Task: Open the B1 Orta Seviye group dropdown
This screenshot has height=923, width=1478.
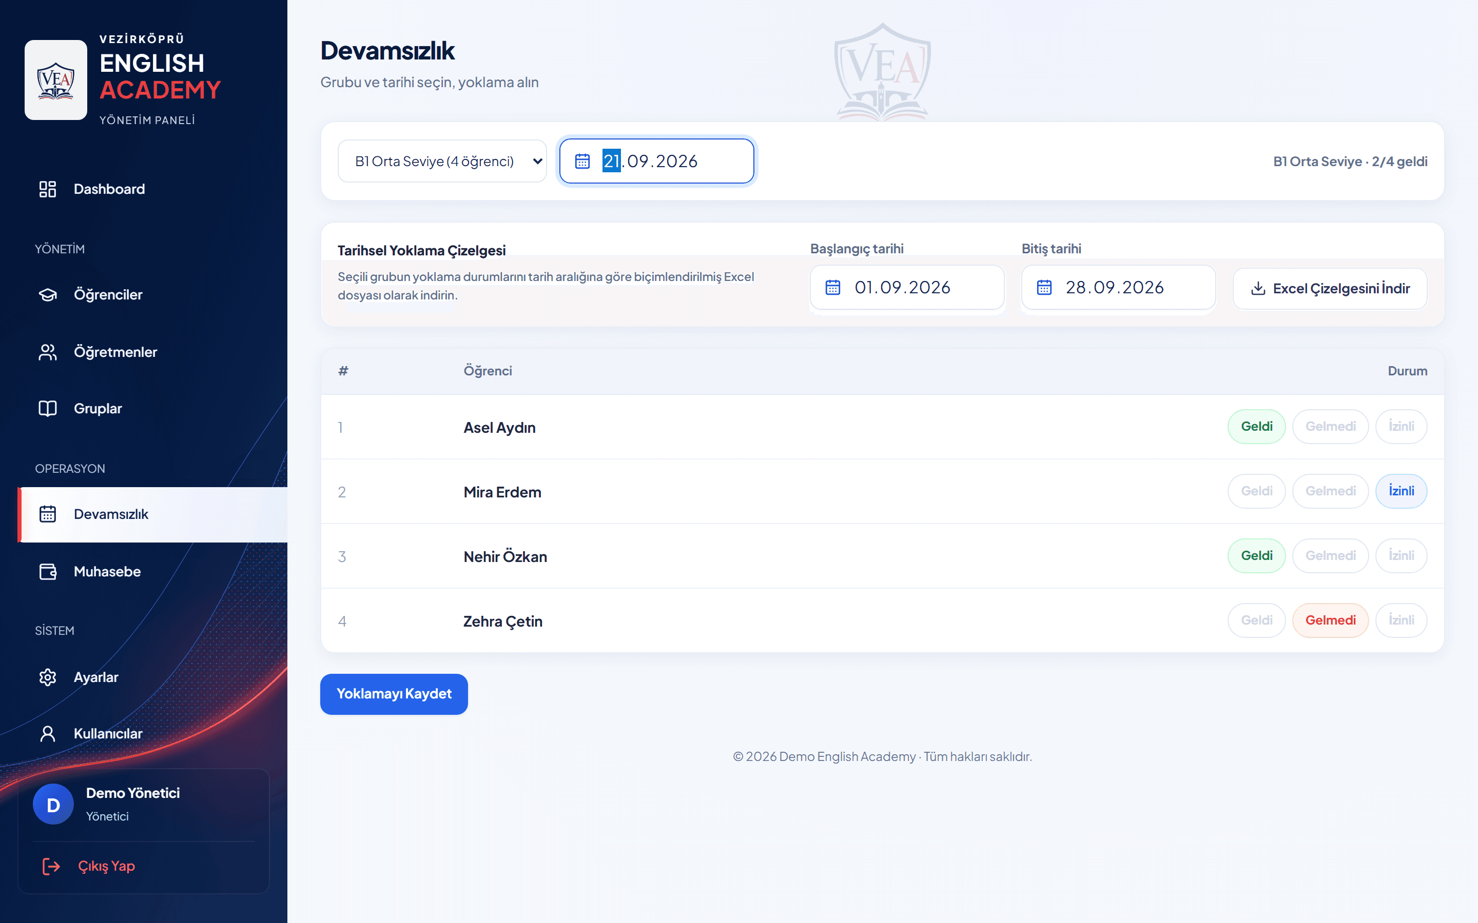Action: 442,161
